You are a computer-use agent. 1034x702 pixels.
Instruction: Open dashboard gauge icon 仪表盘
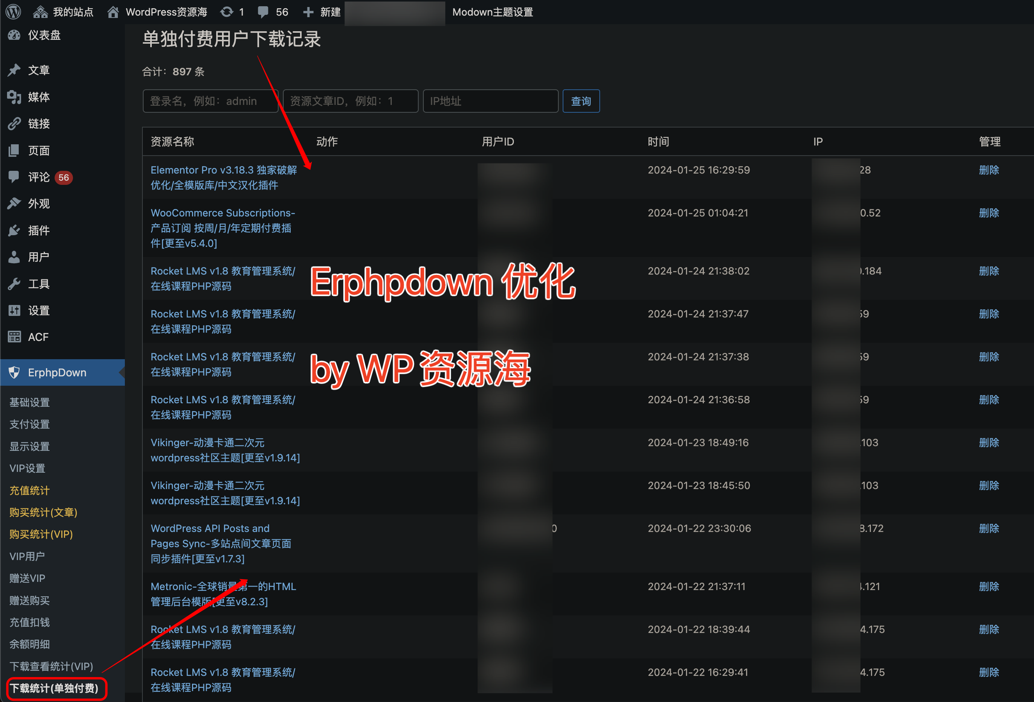[x=14, y=35]
